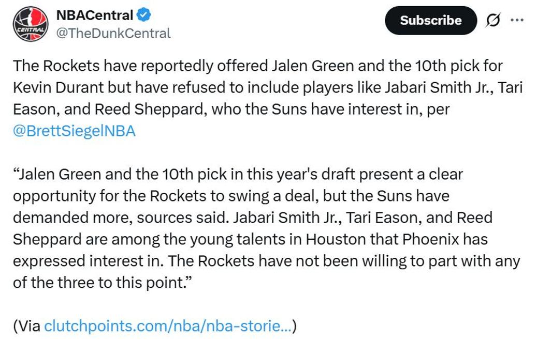This screenshot has width=537, height=341.
Task: Open the Grok slashed-circle icon
Action: pyautogui.click(x=493, y=20)
